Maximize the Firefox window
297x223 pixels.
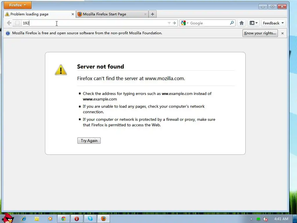point(272,7)
